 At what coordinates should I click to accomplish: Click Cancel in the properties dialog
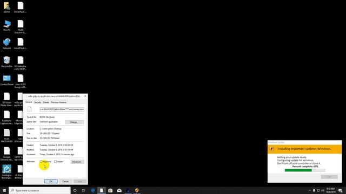[x=65, y=181]
